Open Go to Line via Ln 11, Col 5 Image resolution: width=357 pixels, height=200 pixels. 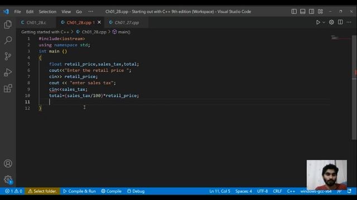(x=220, y=191)
